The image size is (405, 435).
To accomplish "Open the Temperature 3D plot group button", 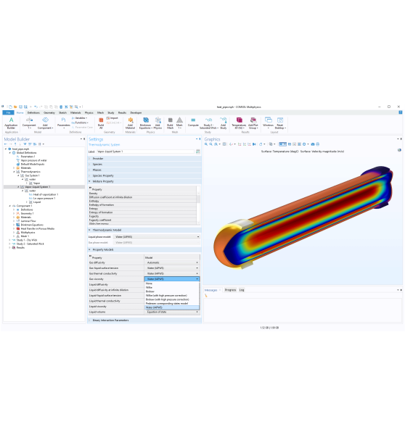I will pos(239,123).
